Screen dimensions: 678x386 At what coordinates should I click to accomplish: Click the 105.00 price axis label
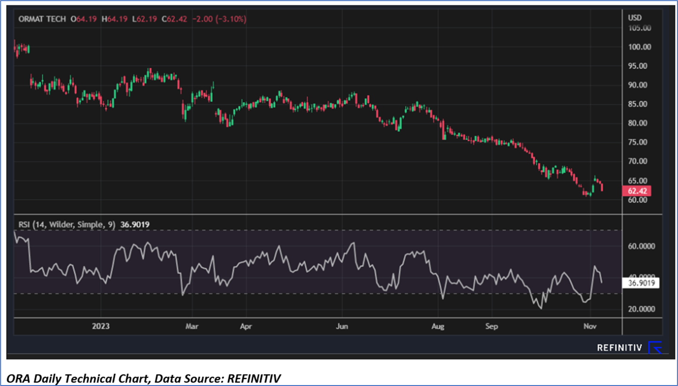(639, 28)
